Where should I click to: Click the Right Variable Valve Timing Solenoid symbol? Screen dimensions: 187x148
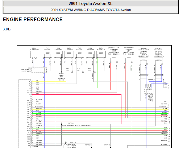(114, 59)
